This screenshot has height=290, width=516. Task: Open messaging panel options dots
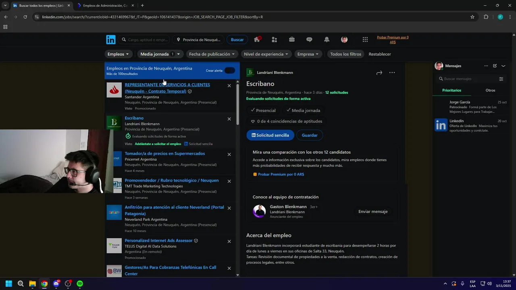[x=486, y=66]
